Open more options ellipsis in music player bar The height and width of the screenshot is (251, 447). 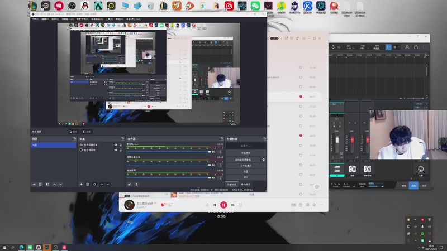[x=321, y=205]
